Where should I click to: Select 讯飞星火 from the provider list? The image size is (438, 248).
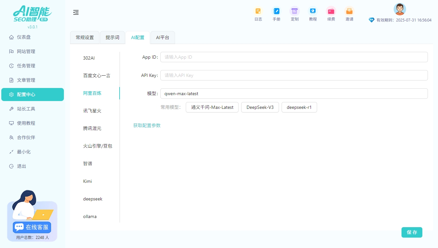point(93,110)
